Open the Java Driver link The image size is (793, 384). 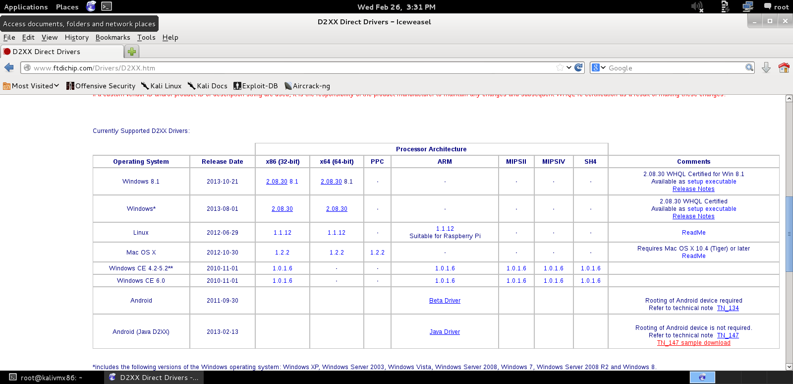point(445,332)
